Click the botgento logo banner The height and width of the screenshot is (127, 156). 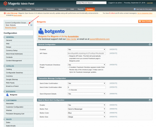coord(52,31)
